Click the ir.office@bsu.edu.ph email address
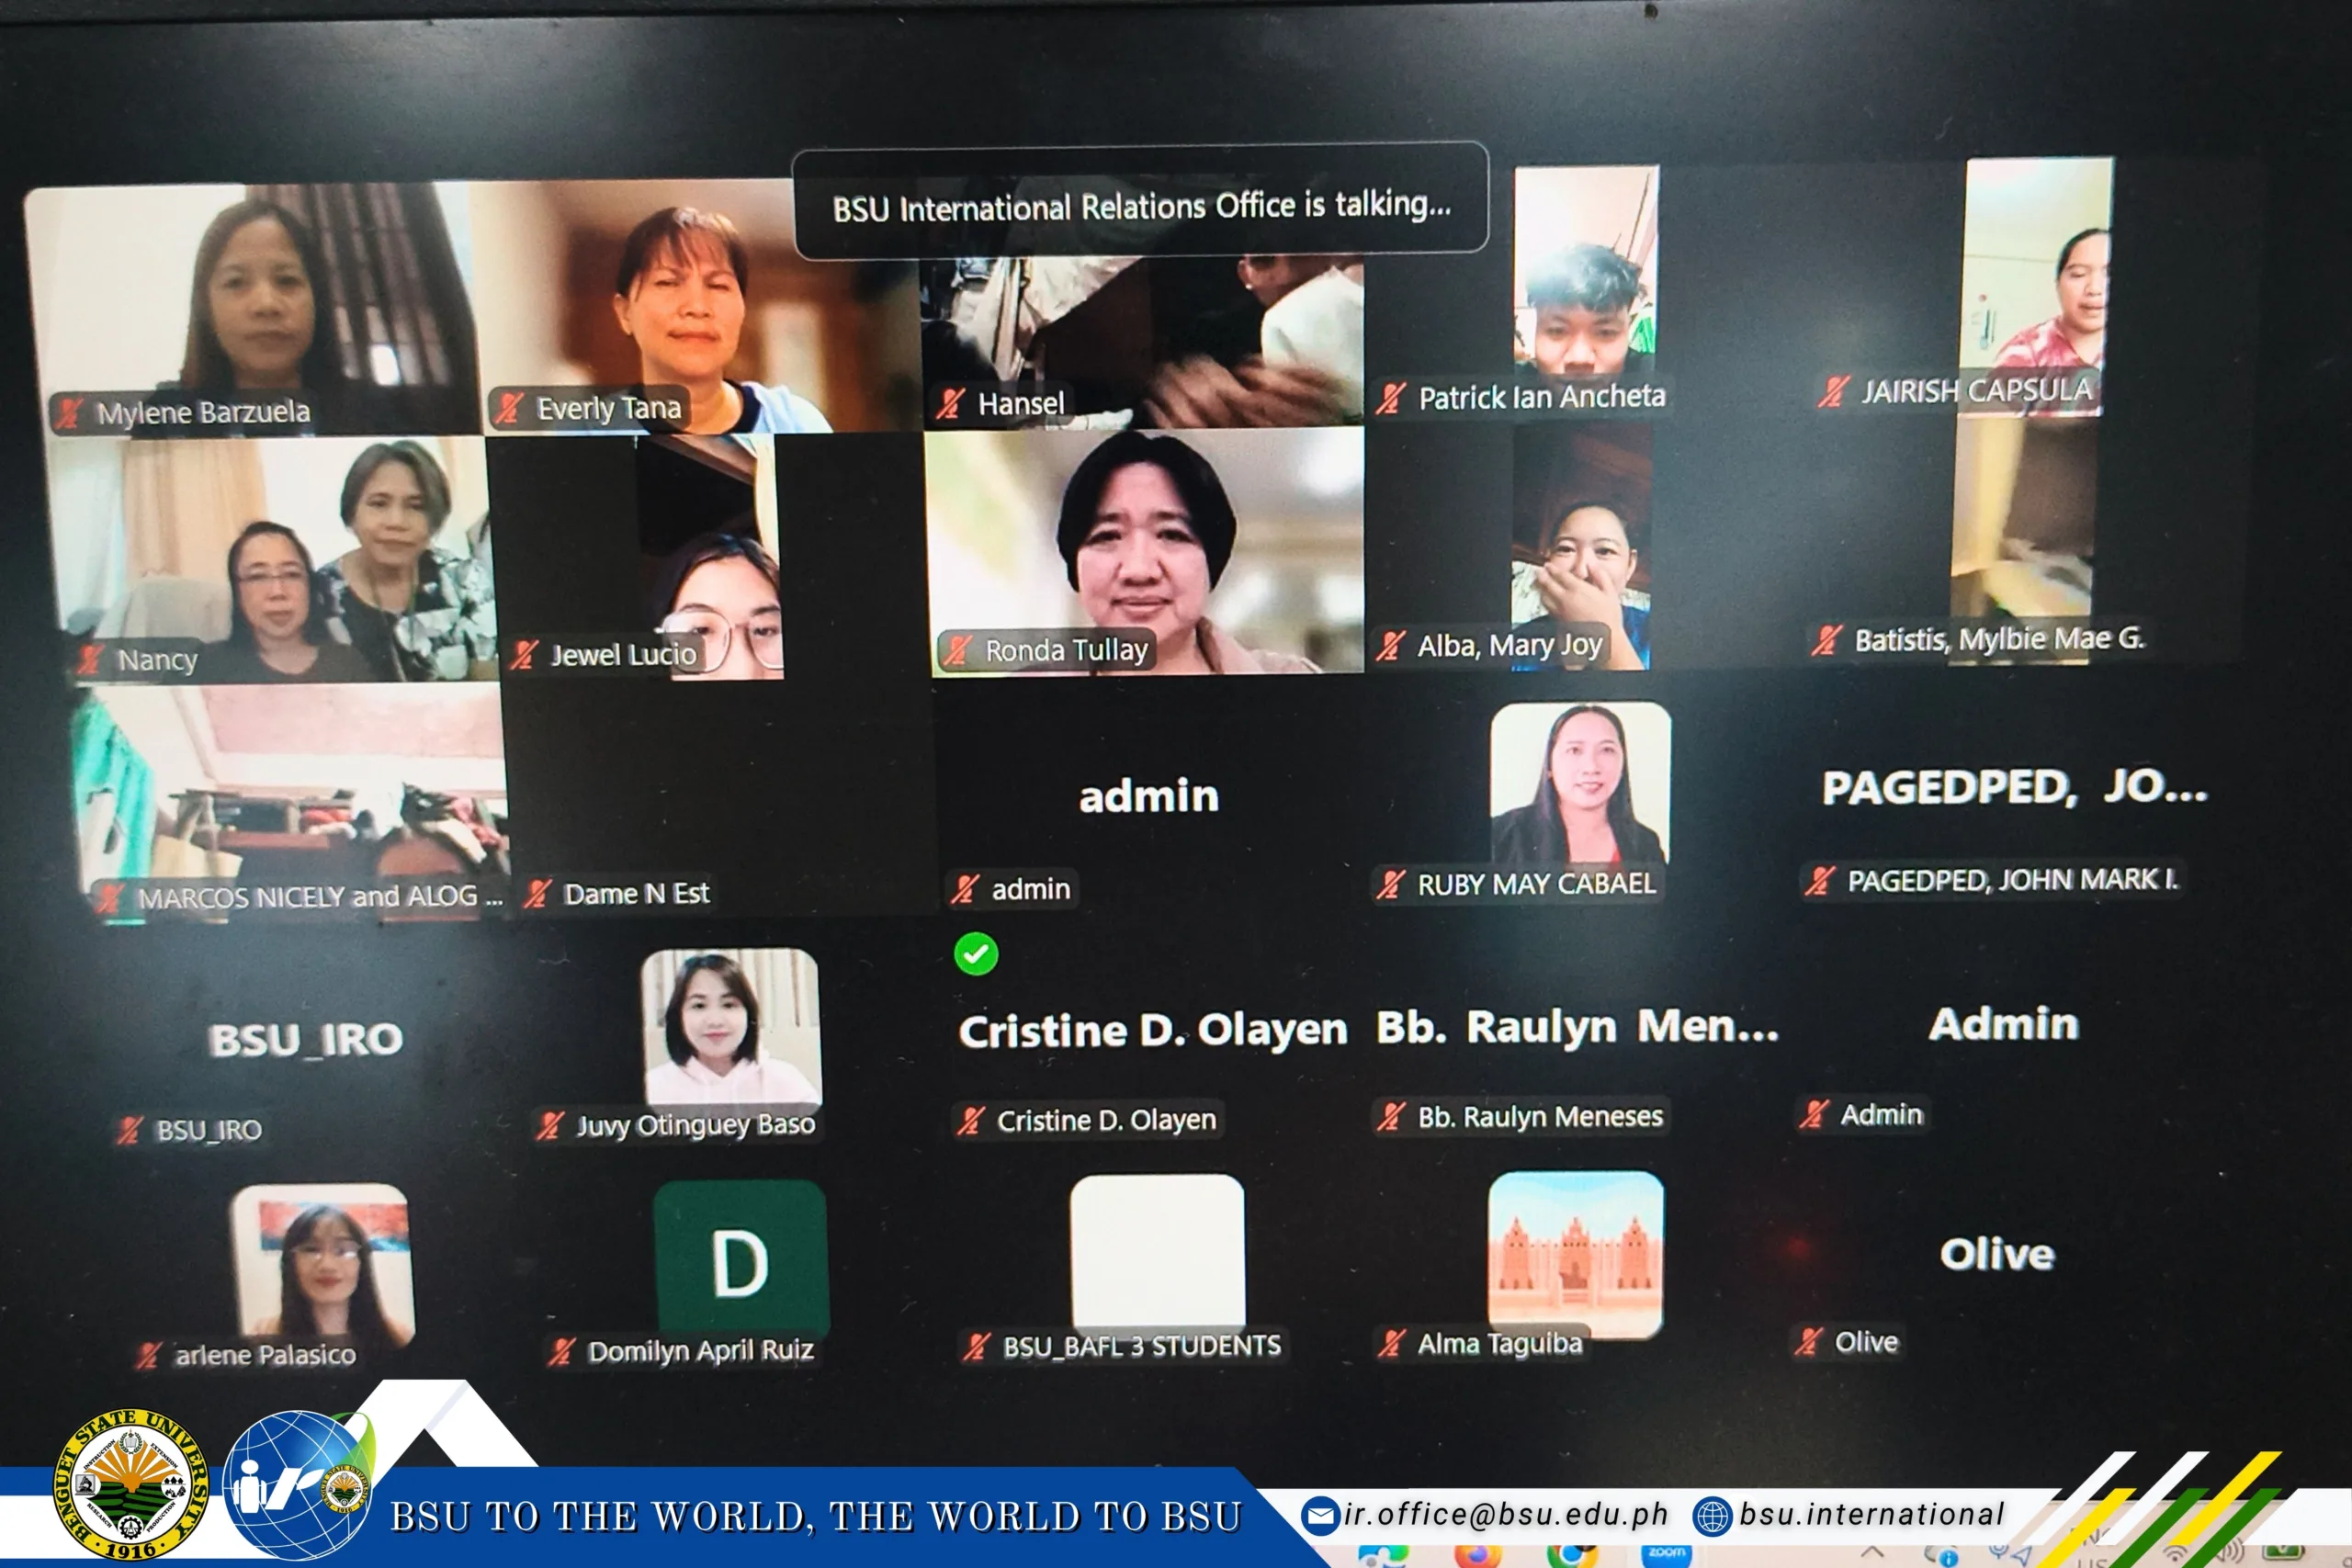The image size is (2352, 1568). [x=1506, y=1515]
